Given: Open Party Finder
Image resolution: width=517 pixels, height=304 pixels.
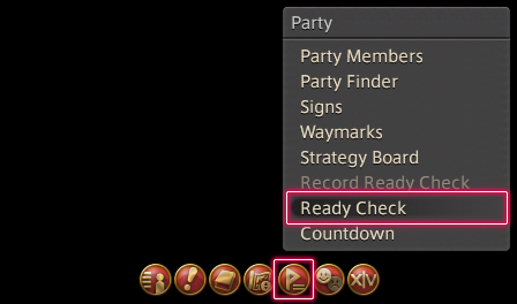Looking at the screenshot, I should (349, 82).
